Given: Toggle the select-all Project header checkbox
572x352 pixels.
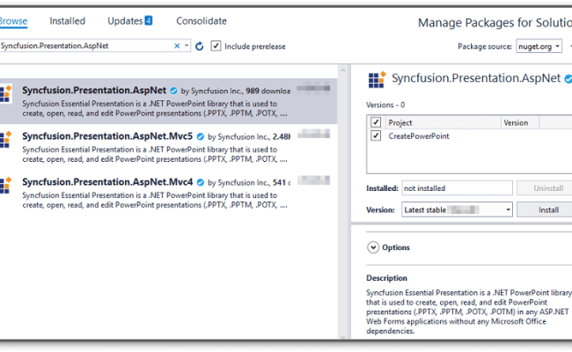Looking at the screenshot, I should [376, 122].
